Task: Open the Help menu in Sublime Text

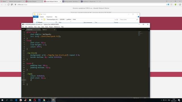Action: 62,27
